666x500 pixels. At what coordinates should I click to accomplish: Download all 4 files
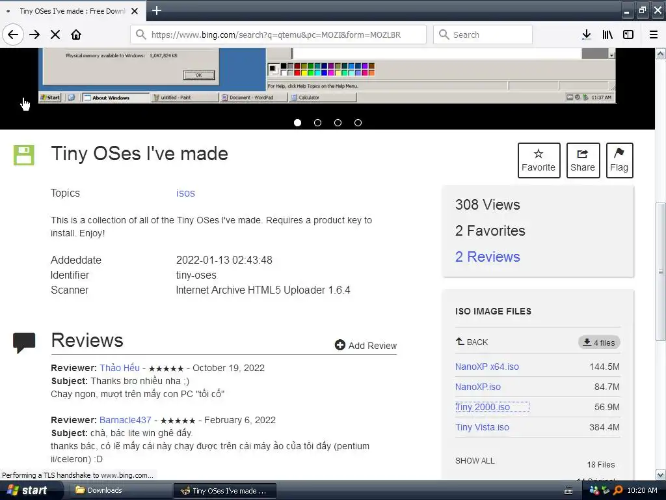click(x=599, y=342)
